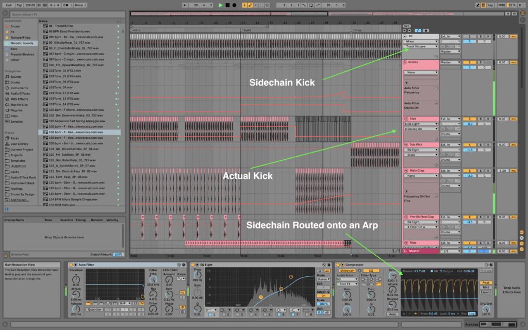Open the Max for Live category
This screenshot has width=528, height=330.
[x=19, y=105]
